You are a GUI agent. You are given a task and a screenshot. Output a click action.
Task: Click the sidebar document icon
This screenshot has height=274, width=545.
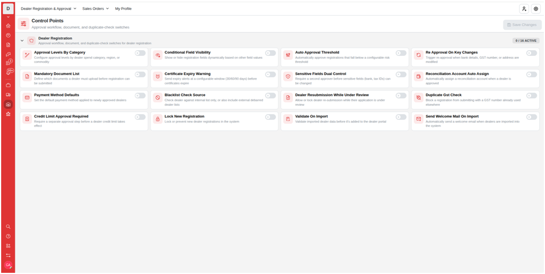[8, 45]
